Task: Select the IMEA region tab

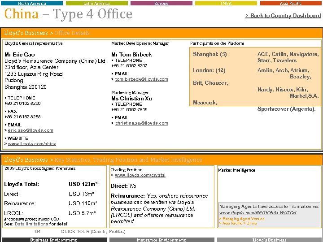Action: [x=226, y=3]
